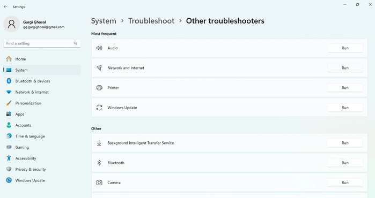Click the gg.gargighosal@gmail.com email text

tap(44, 27)
